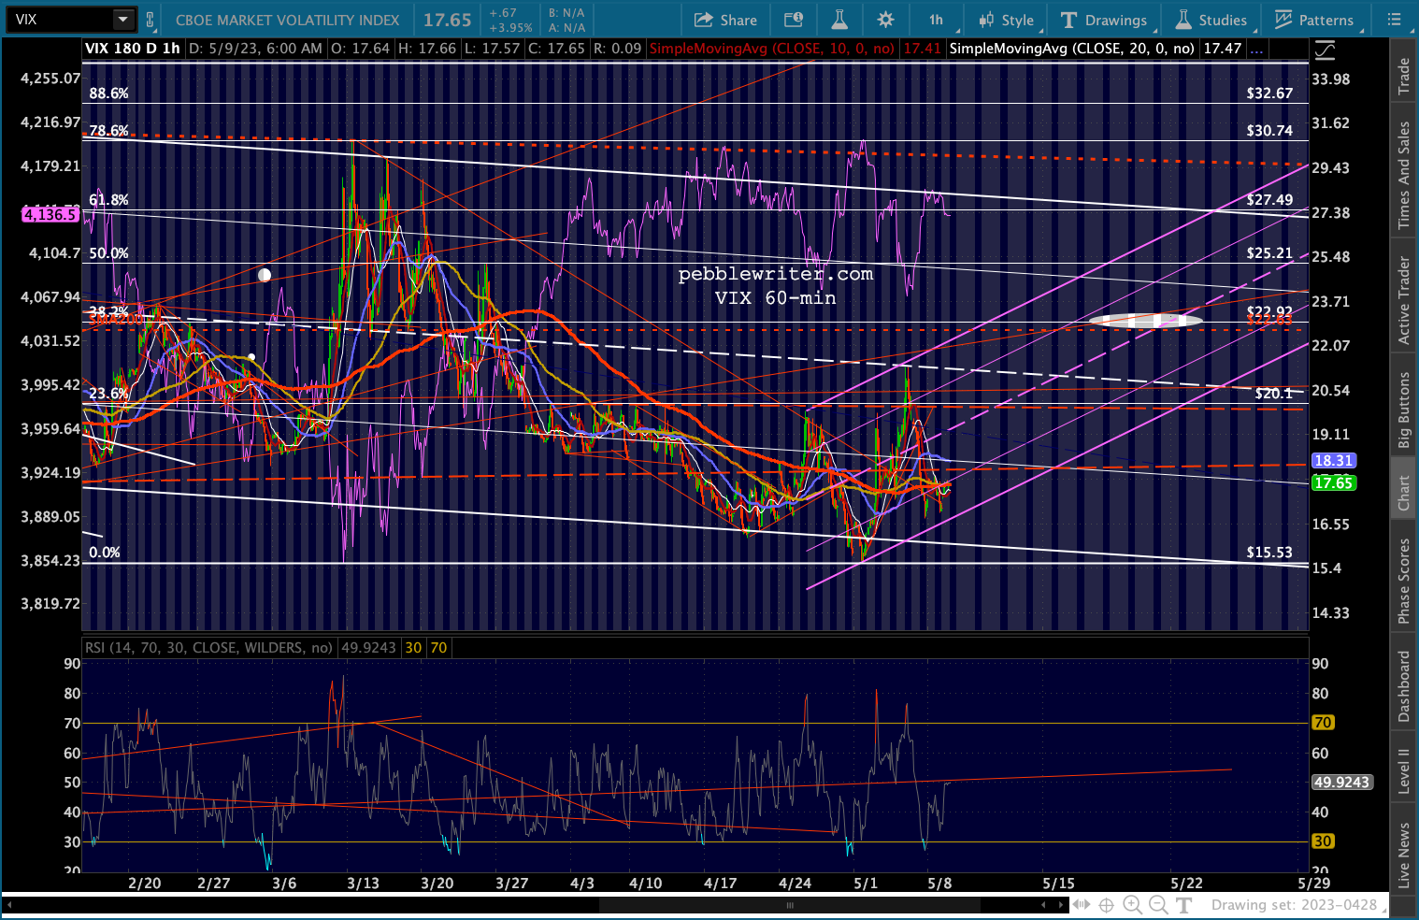Open the 1h timeframe selector

point(936,20)
